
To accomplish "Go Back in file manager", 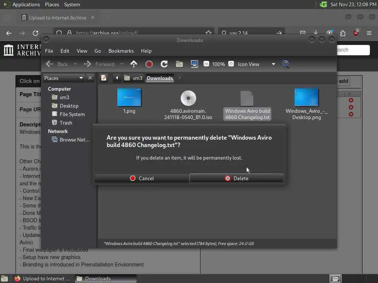I will [x=57, y=64].
